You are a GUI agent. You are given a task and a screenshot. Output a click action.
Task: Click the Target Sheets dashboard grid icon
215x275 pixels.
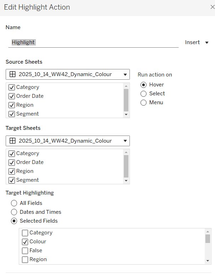pos(12,141)
